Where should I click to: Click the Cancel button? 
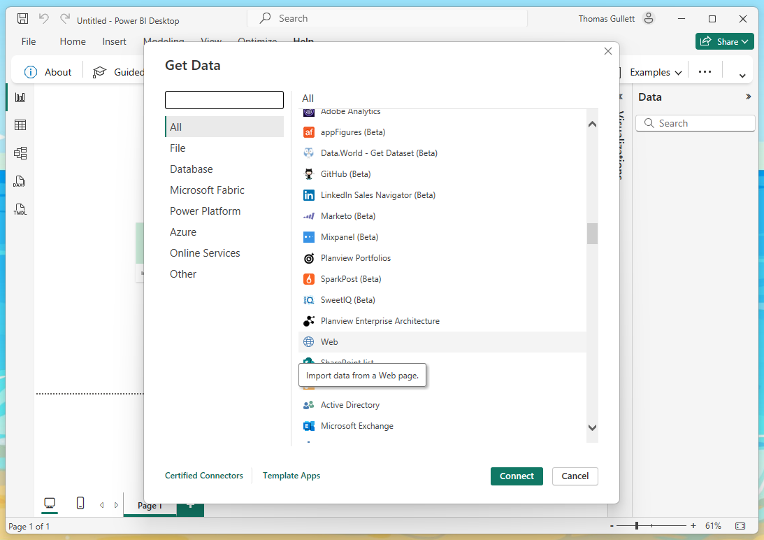tap(575, 476)
